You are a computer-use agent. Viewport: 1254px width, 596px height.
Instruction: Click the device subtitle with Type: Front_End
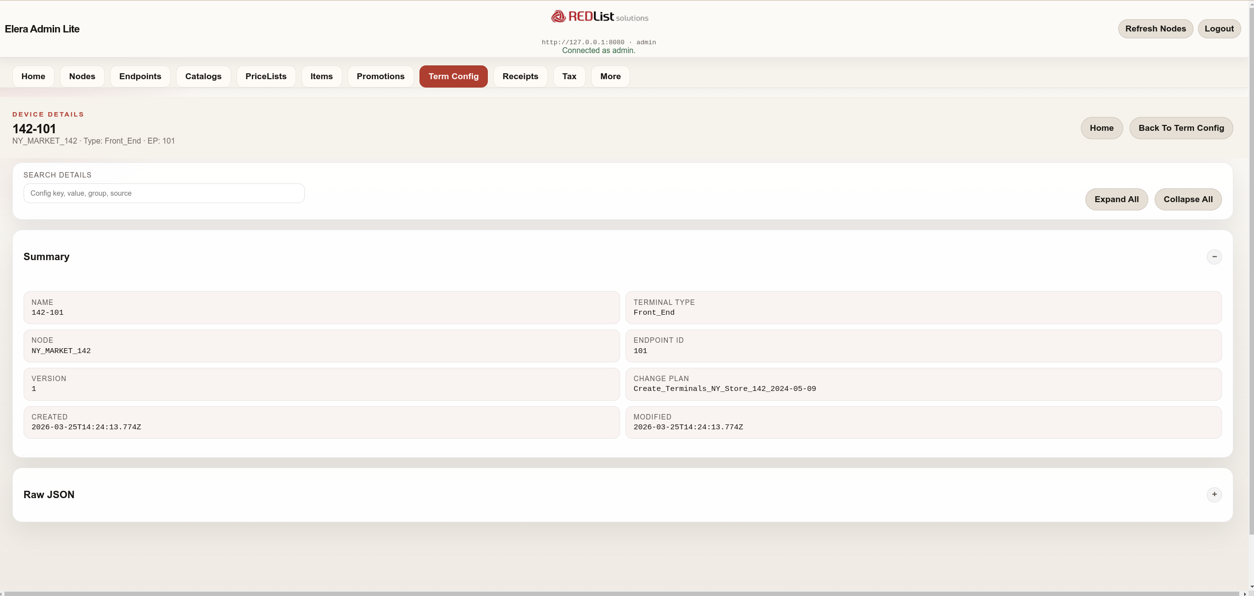coord(93,141)
